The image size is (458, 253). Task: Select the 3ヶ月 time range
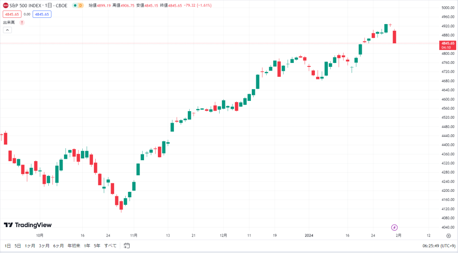click(44, 246)
